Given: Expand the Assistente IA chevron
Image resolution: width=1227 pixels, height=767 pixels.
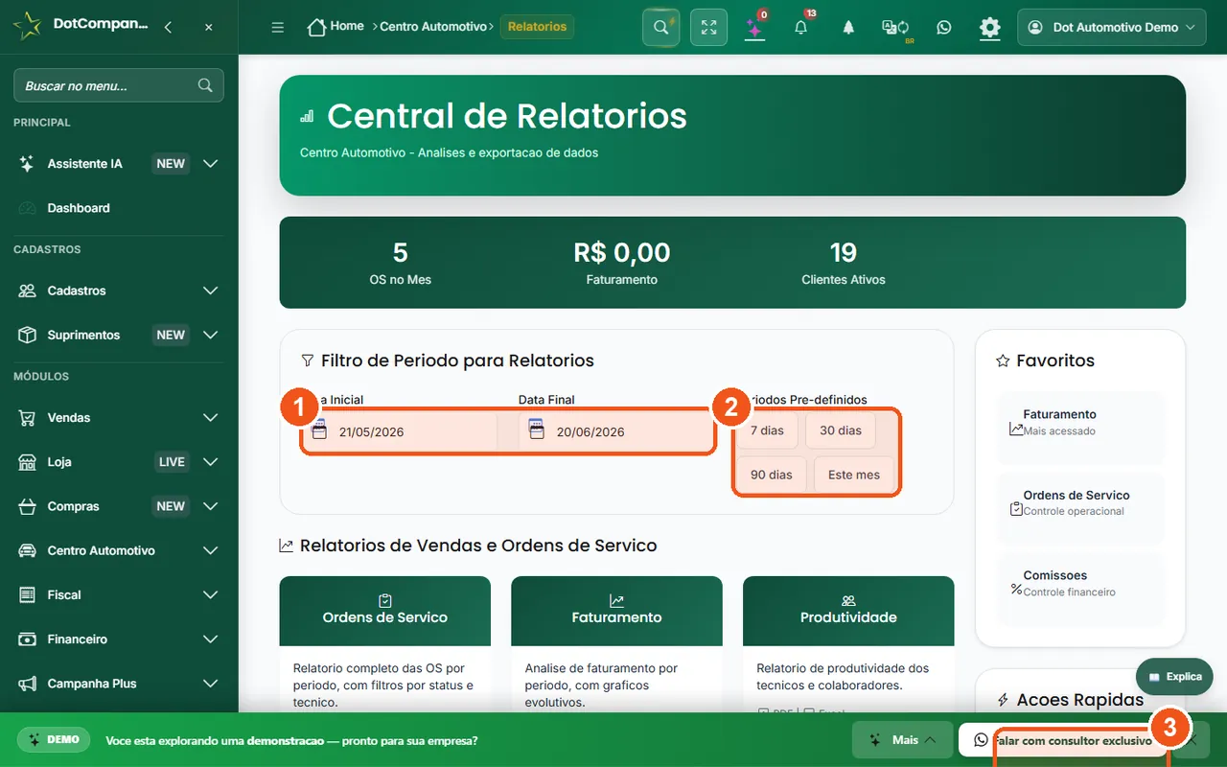Looking at the screenshot, I should [211, 164].
